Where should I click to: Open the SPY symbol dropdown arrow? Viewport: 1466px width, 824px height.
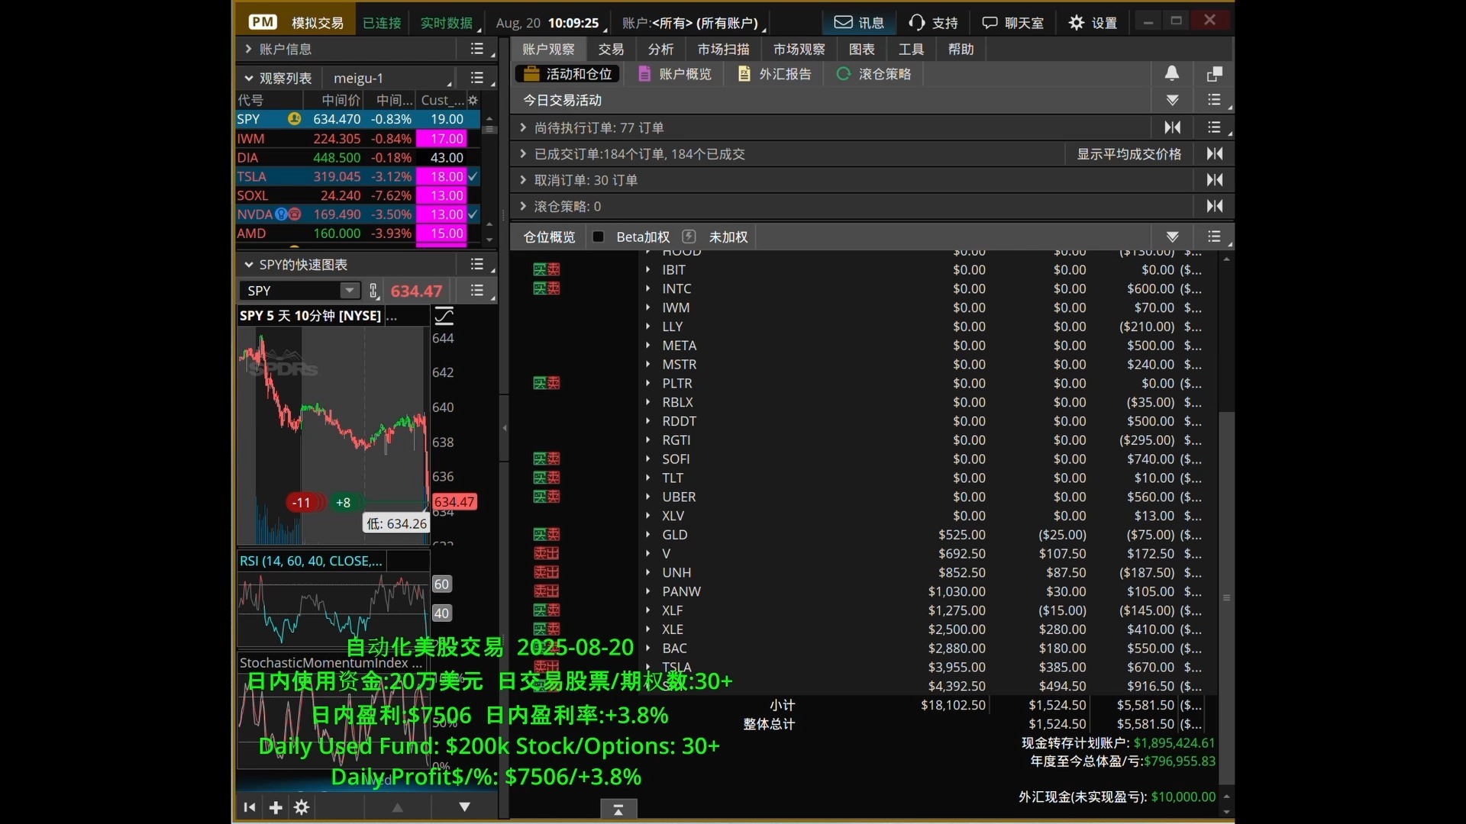(349, 291)
